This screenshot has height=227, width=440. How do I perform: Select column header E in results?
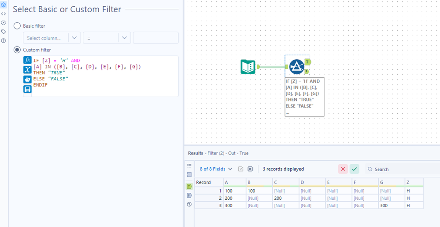339,183
